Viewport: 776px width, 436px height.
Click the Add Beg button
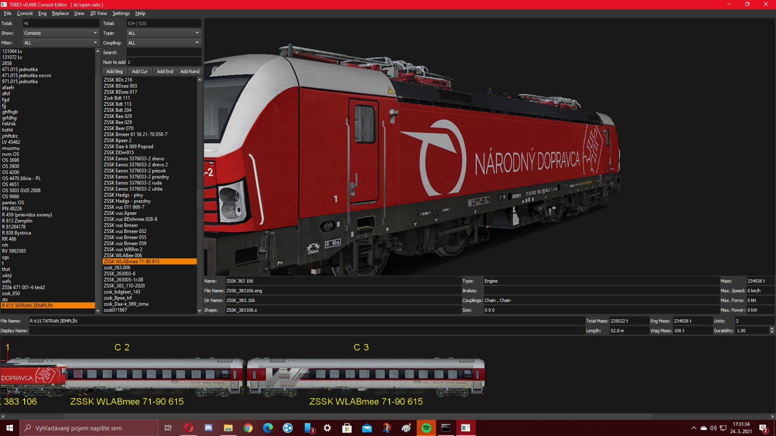(x=114, y=72)
